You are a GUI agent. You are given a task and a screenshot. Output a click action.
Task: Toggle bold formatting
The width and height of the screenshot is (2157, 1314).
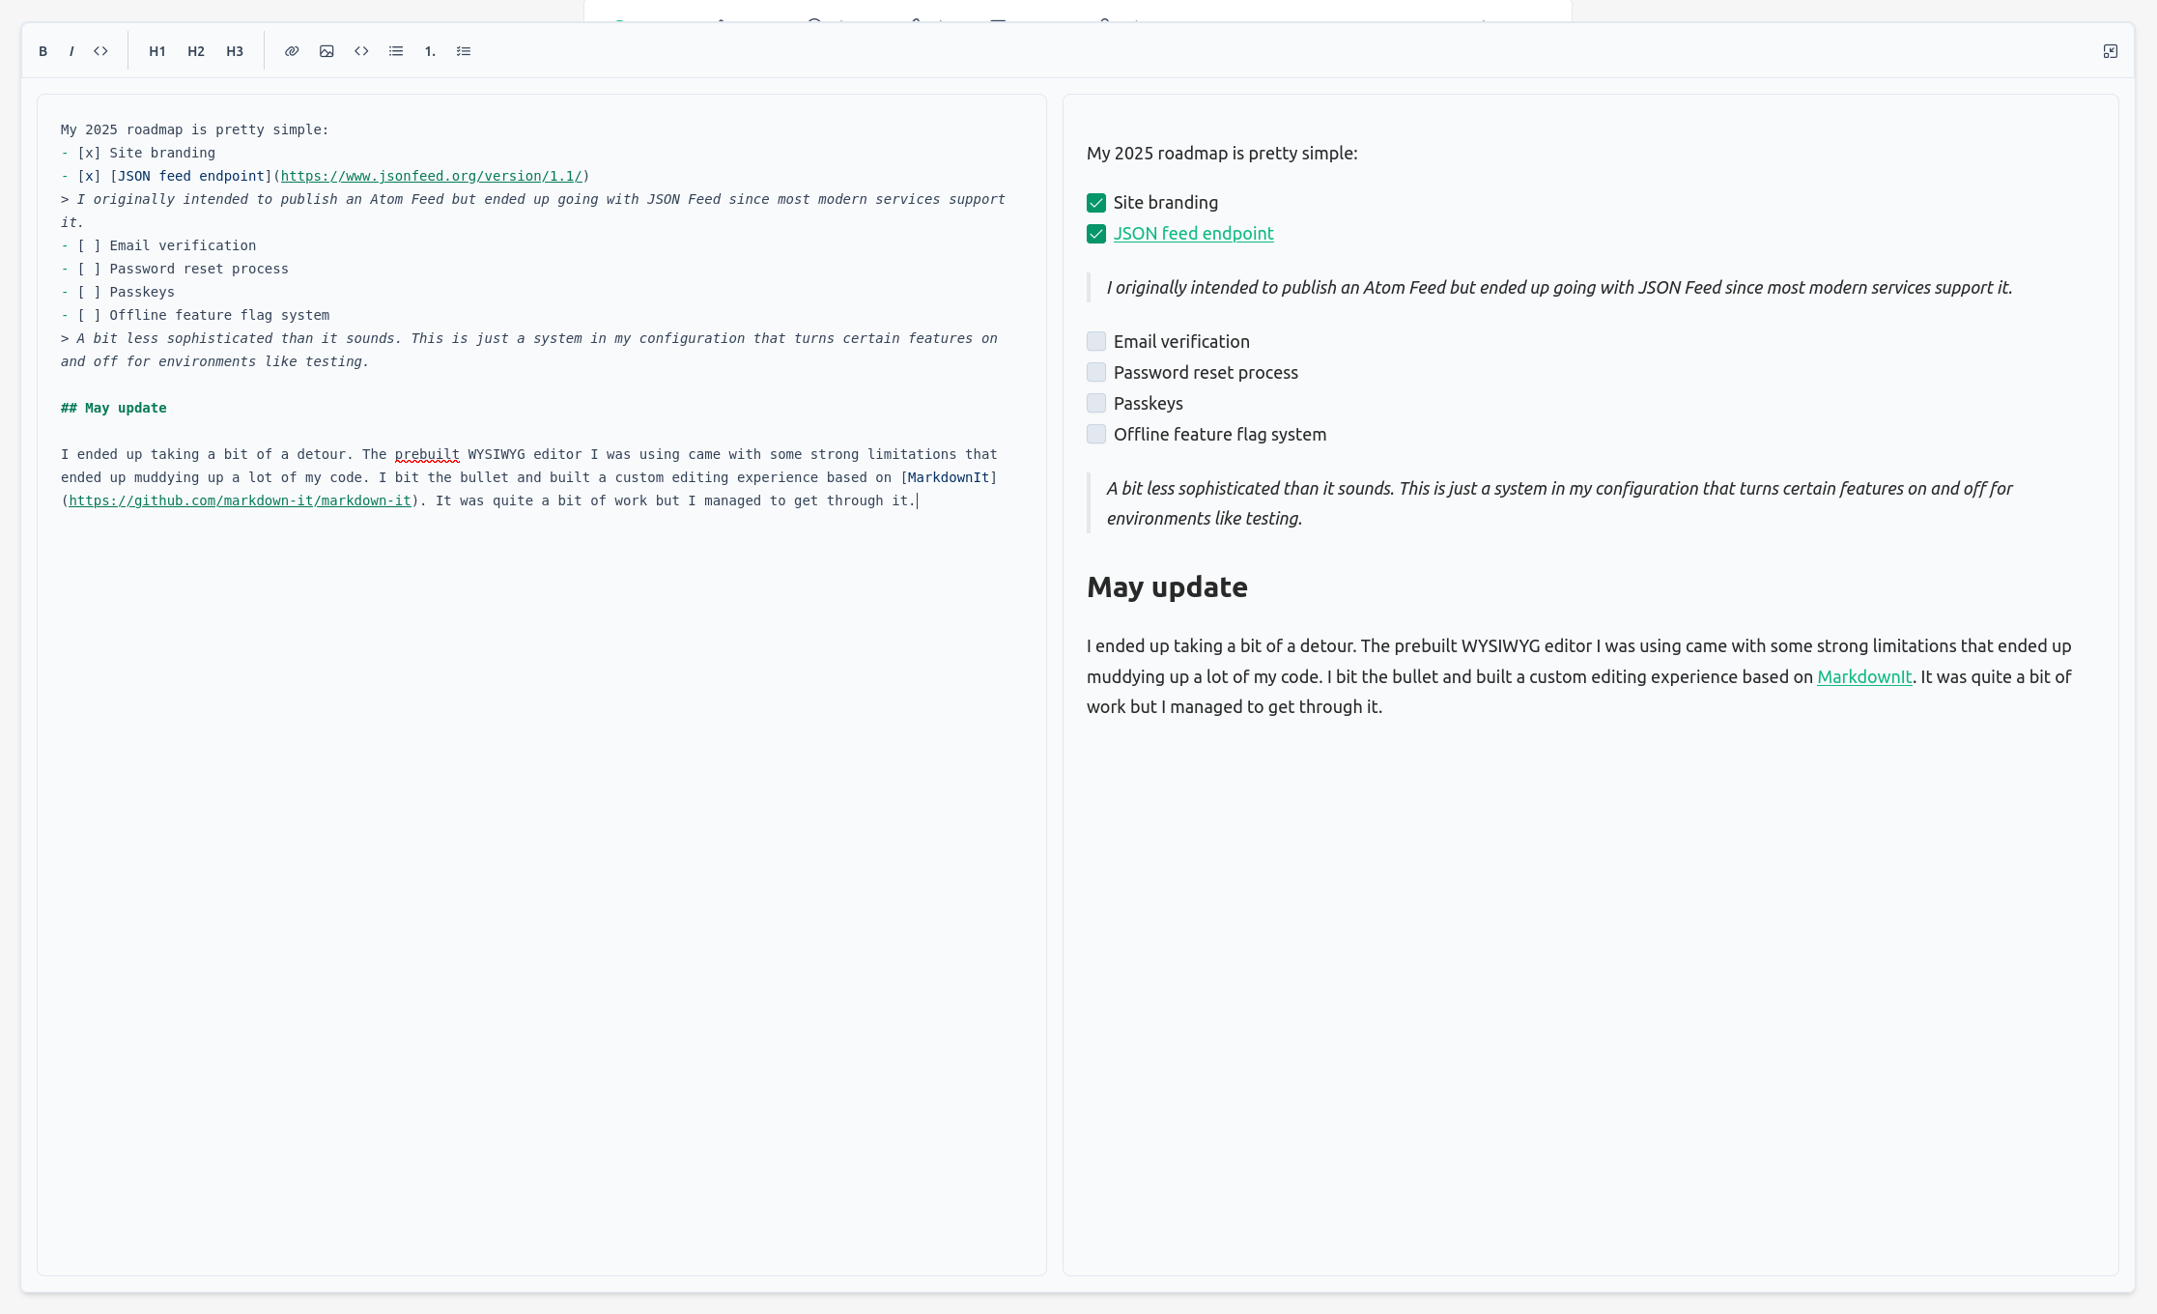(x=43, y=51)
